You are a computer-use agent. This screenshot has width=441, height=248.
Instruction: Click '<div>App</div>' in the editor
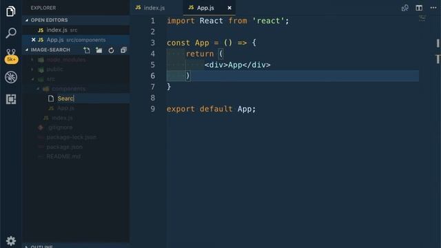coord(237,65)
